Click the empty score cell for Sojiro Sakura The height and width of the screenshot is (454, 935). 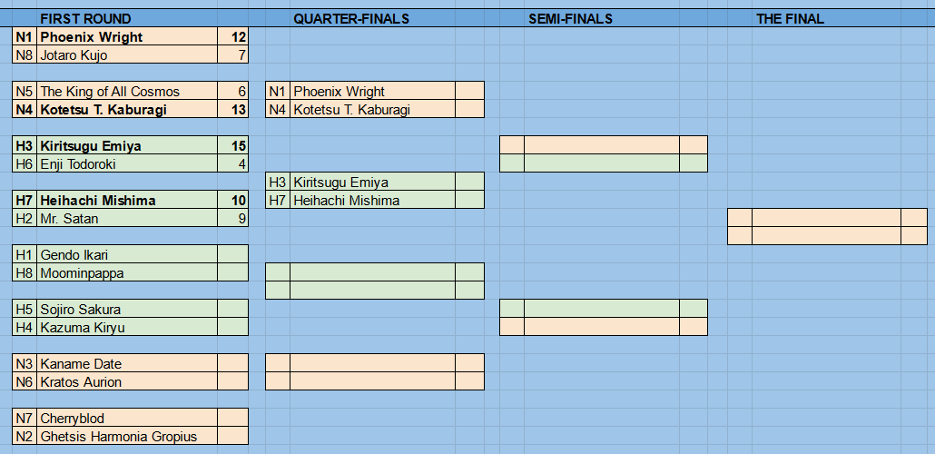(232, 310)
